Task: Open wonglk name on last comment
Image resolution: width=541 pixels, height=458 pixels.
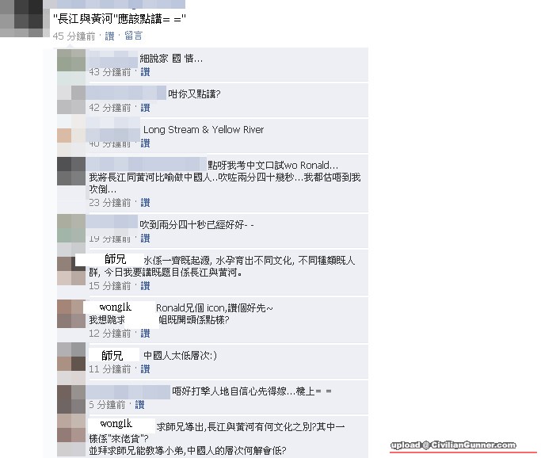Action: (116, 423)
